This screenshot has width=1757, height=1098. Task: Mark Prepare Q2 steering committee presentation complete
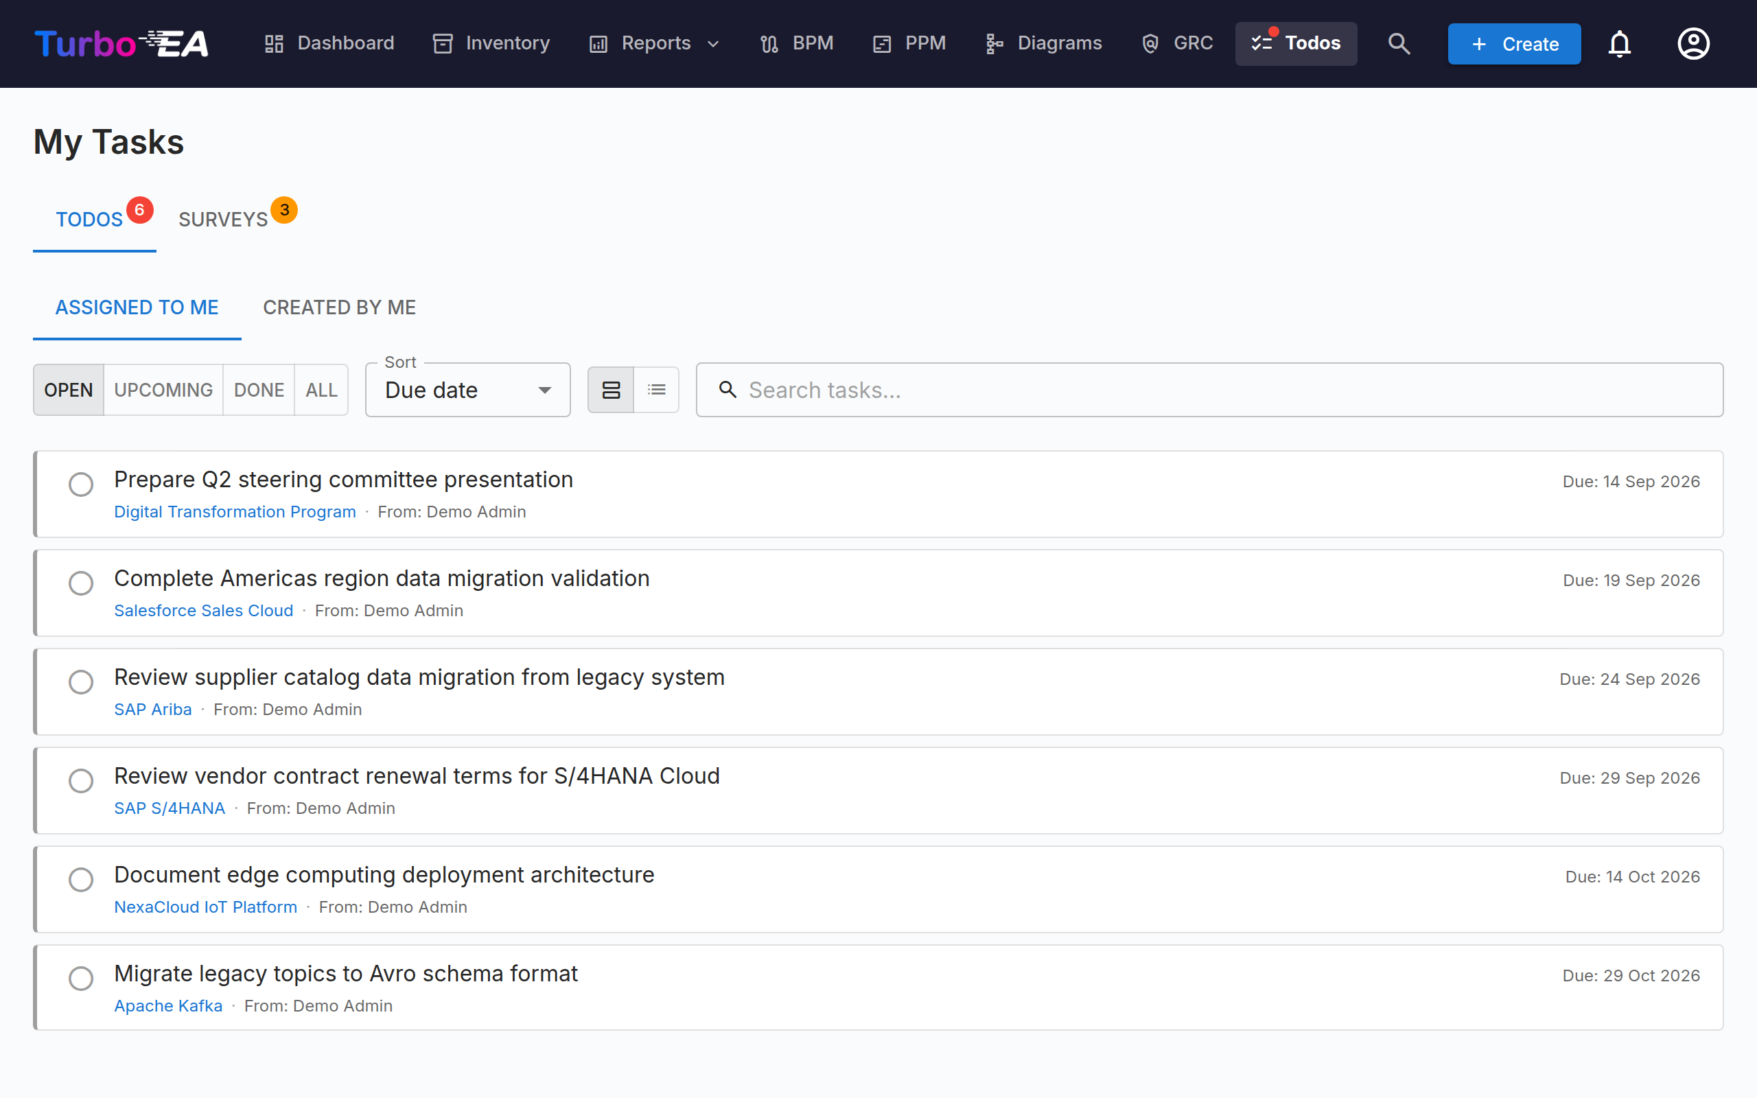point(80,484)
